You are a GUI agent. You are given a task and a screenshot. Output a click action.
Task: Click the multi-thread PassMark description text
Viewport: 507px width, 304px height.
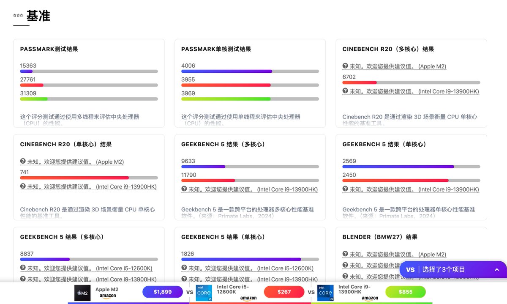pos(80,120)
